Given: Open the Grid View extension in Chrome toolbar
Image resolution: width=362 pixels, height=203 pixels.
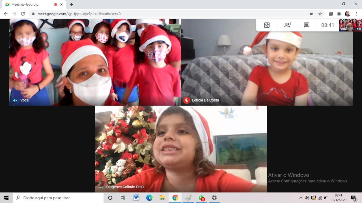Looking at the screenshot, I should point(331,14).
